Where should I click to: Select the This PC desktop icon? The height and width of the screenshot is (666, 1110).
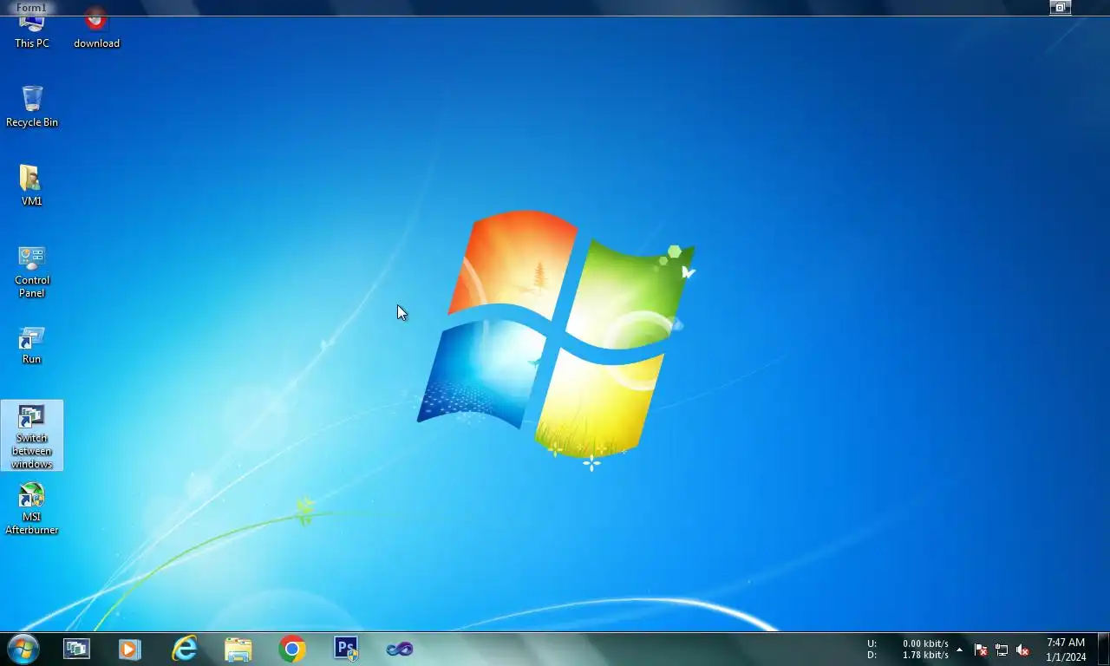point(32,33)
